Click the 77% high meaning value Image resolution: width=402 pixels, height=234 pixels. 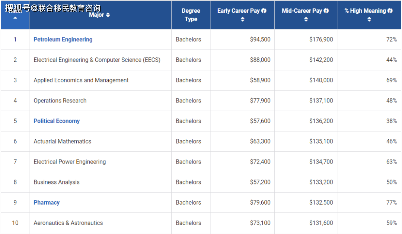392,202
